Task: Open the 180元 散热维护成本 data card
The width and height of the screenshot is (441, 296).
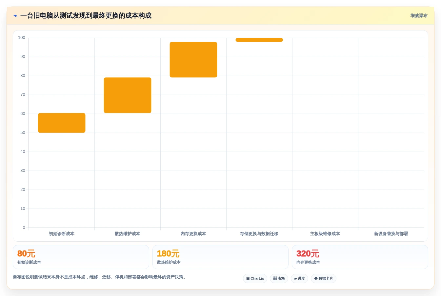Action: [x=220, y=257]
